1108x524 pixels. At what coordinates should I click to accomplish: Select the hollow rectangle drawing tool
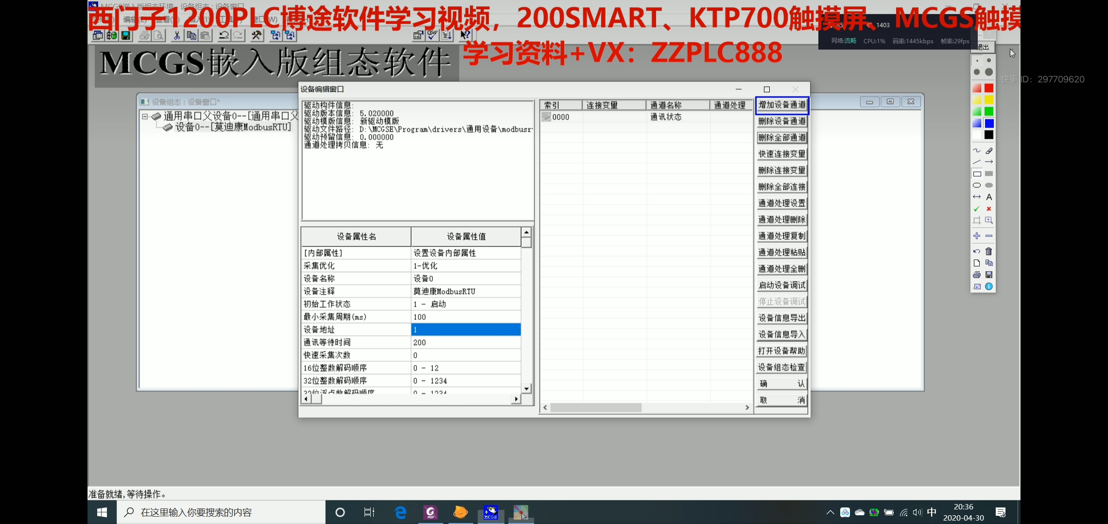click(x=977, y=174)
